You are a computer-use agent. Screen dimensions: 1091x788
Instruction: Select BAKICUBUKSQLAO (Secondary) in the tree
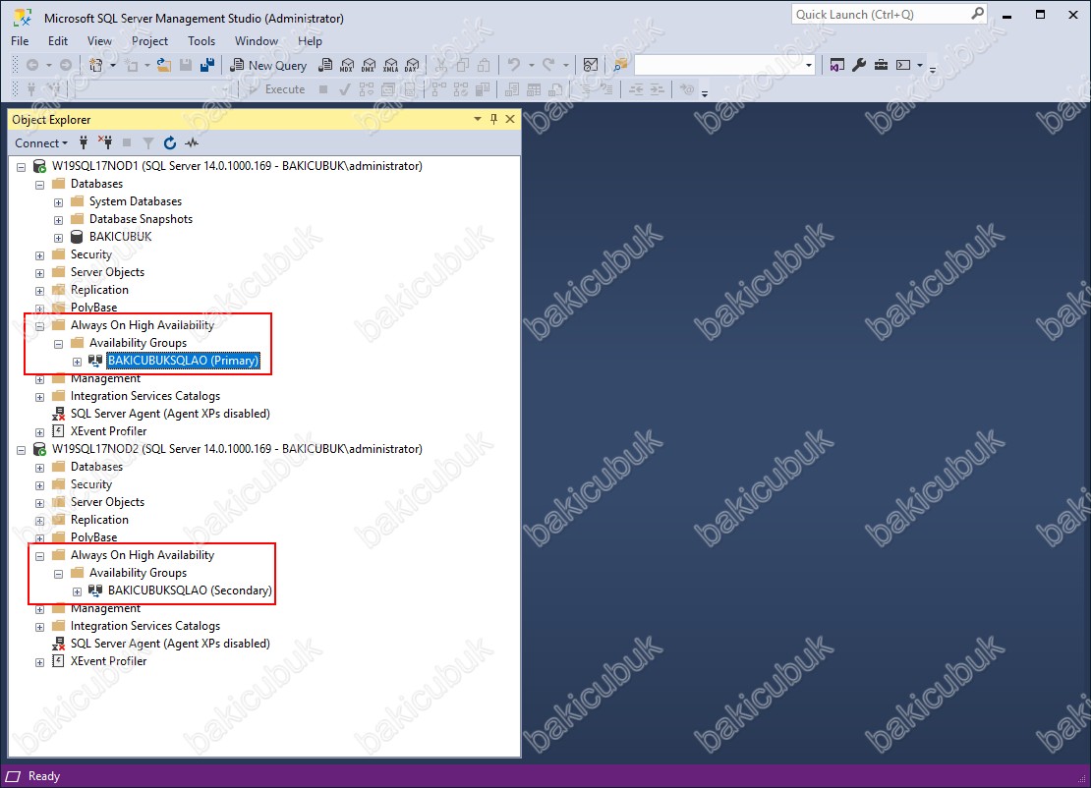coord(190,591)
